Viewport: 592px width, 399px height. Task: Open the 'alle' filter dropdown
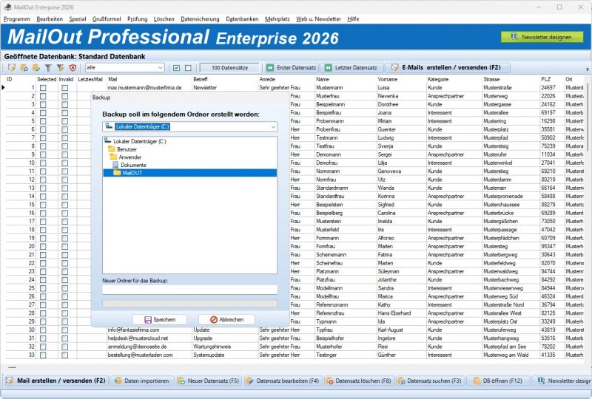(124, 67)
